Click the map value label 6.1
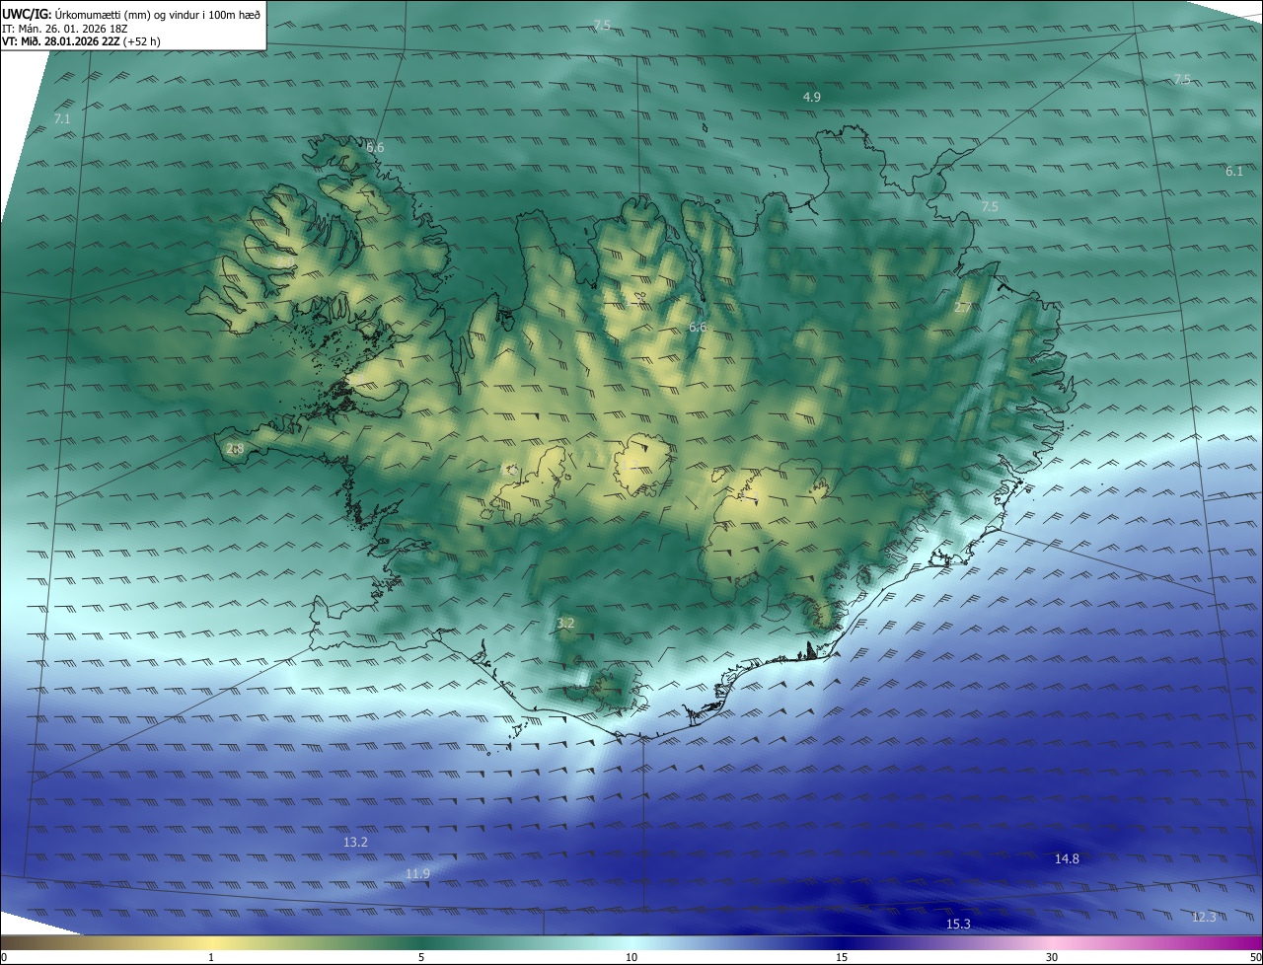The image size is (1263, 965). pyautogui.click(x=1234, y=171)
